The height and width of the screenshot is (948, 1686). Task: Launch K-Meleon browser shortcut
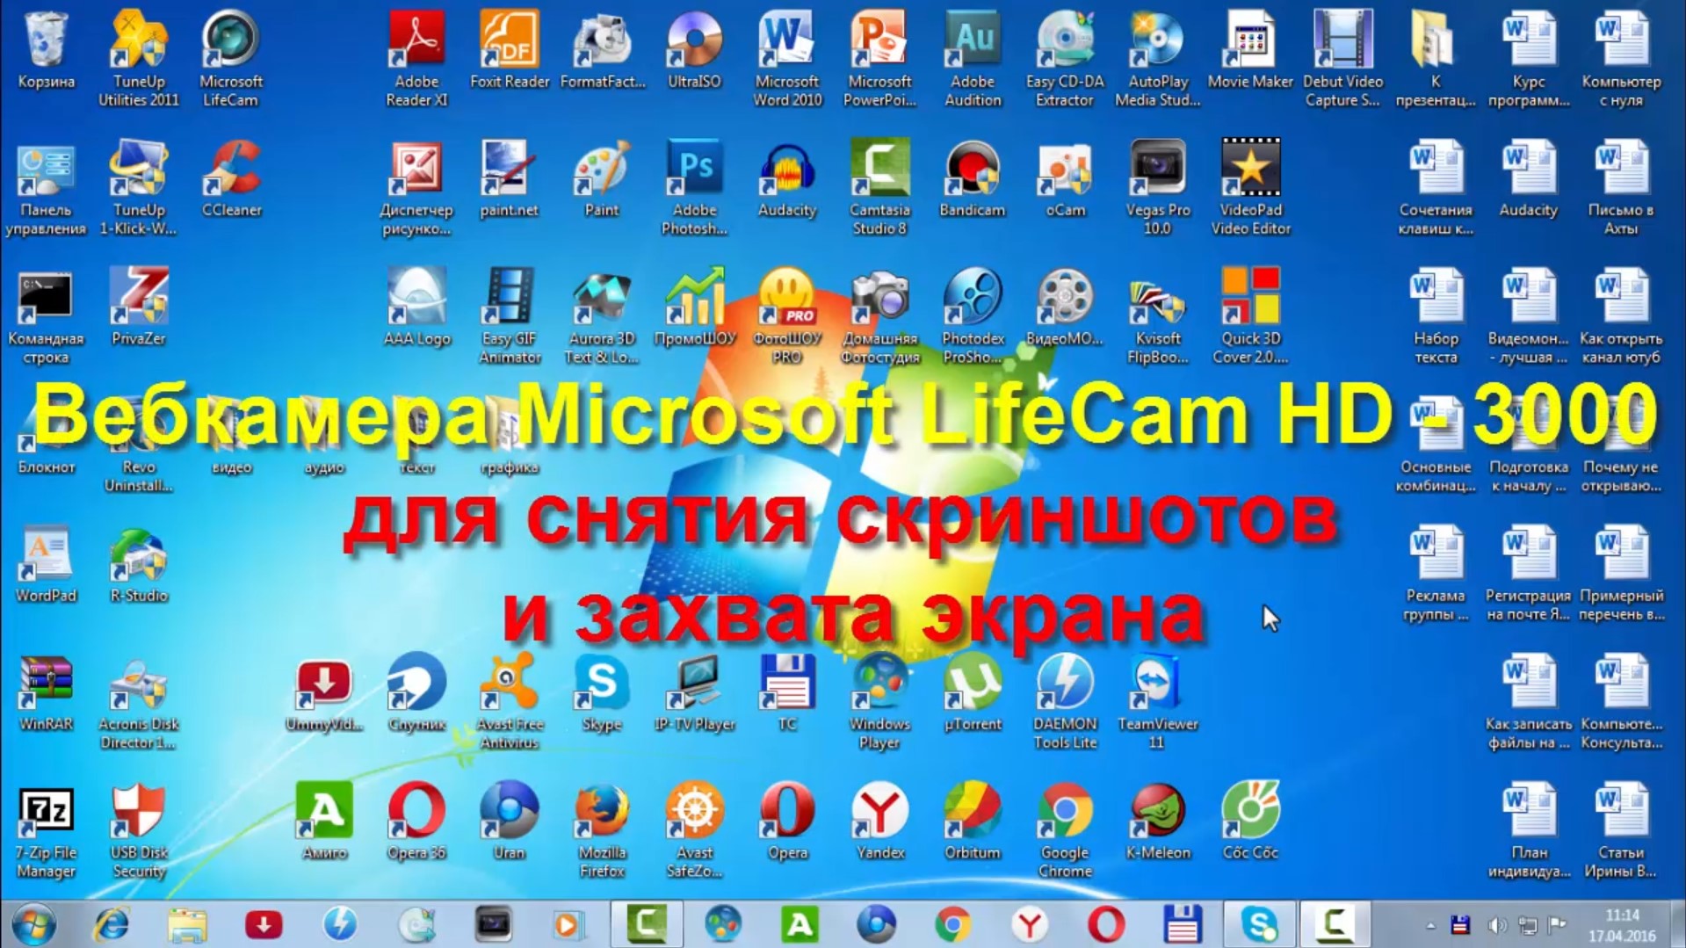coord(1158,821)
